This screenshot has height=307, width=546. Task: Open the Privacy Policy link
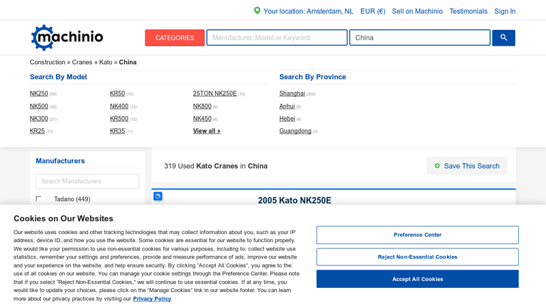tap(152, 299)
